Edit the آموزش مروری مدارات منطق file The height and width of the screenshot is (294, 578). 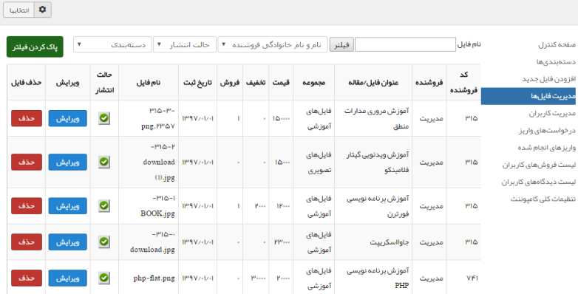68,118
